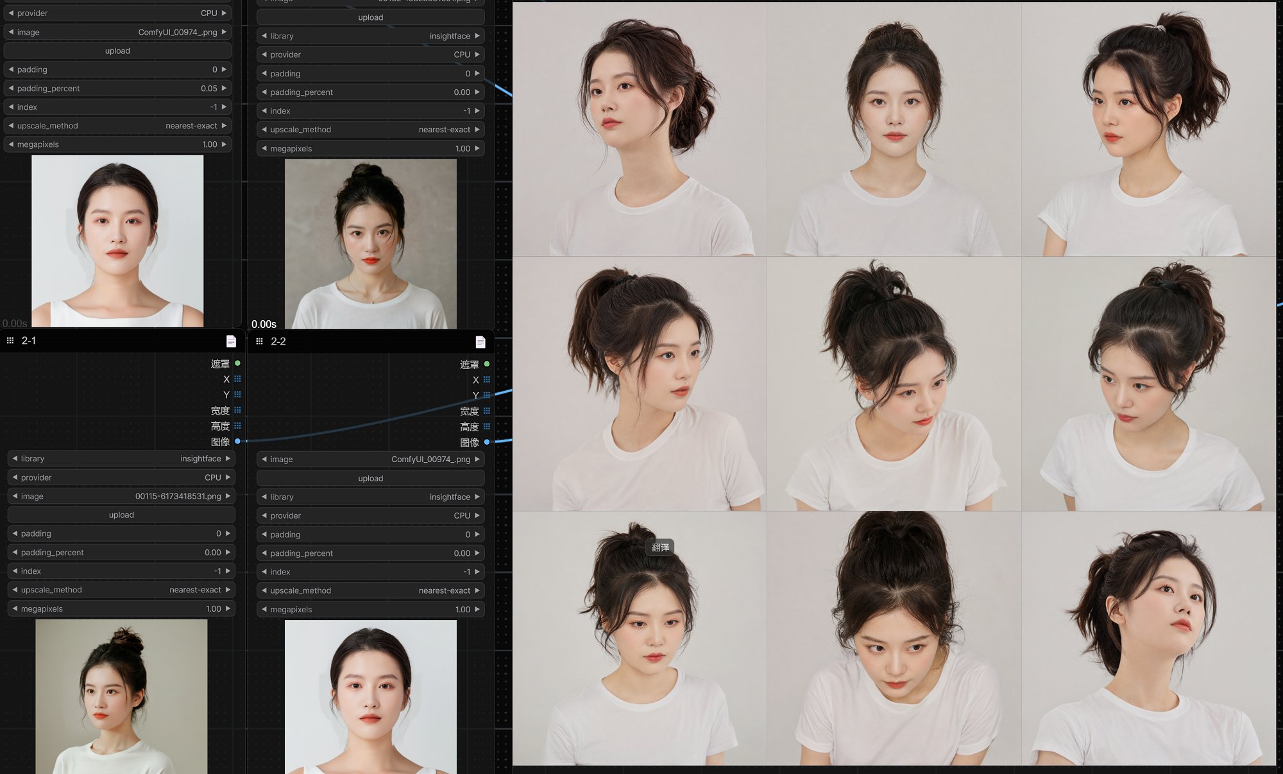Click the preview image inside node 2-1

click(121, 696)
